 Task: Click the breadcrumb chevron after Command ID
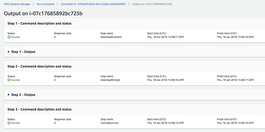(129, 4)
